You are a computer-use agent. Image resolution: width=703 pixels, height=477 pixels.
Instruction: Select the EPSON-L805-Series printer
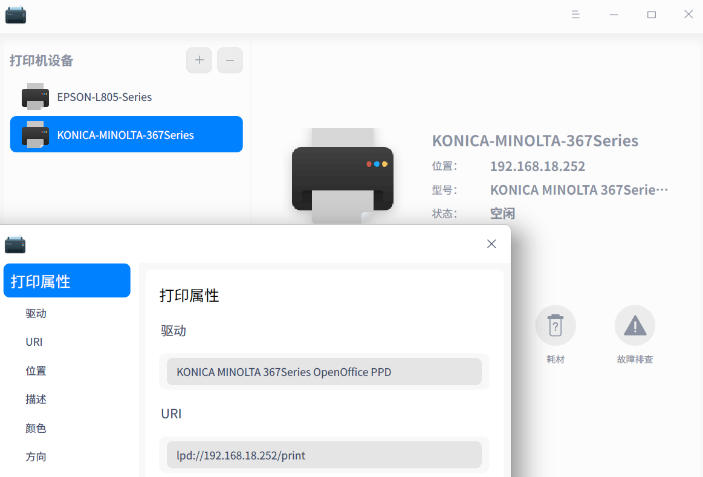coord(126,97)
